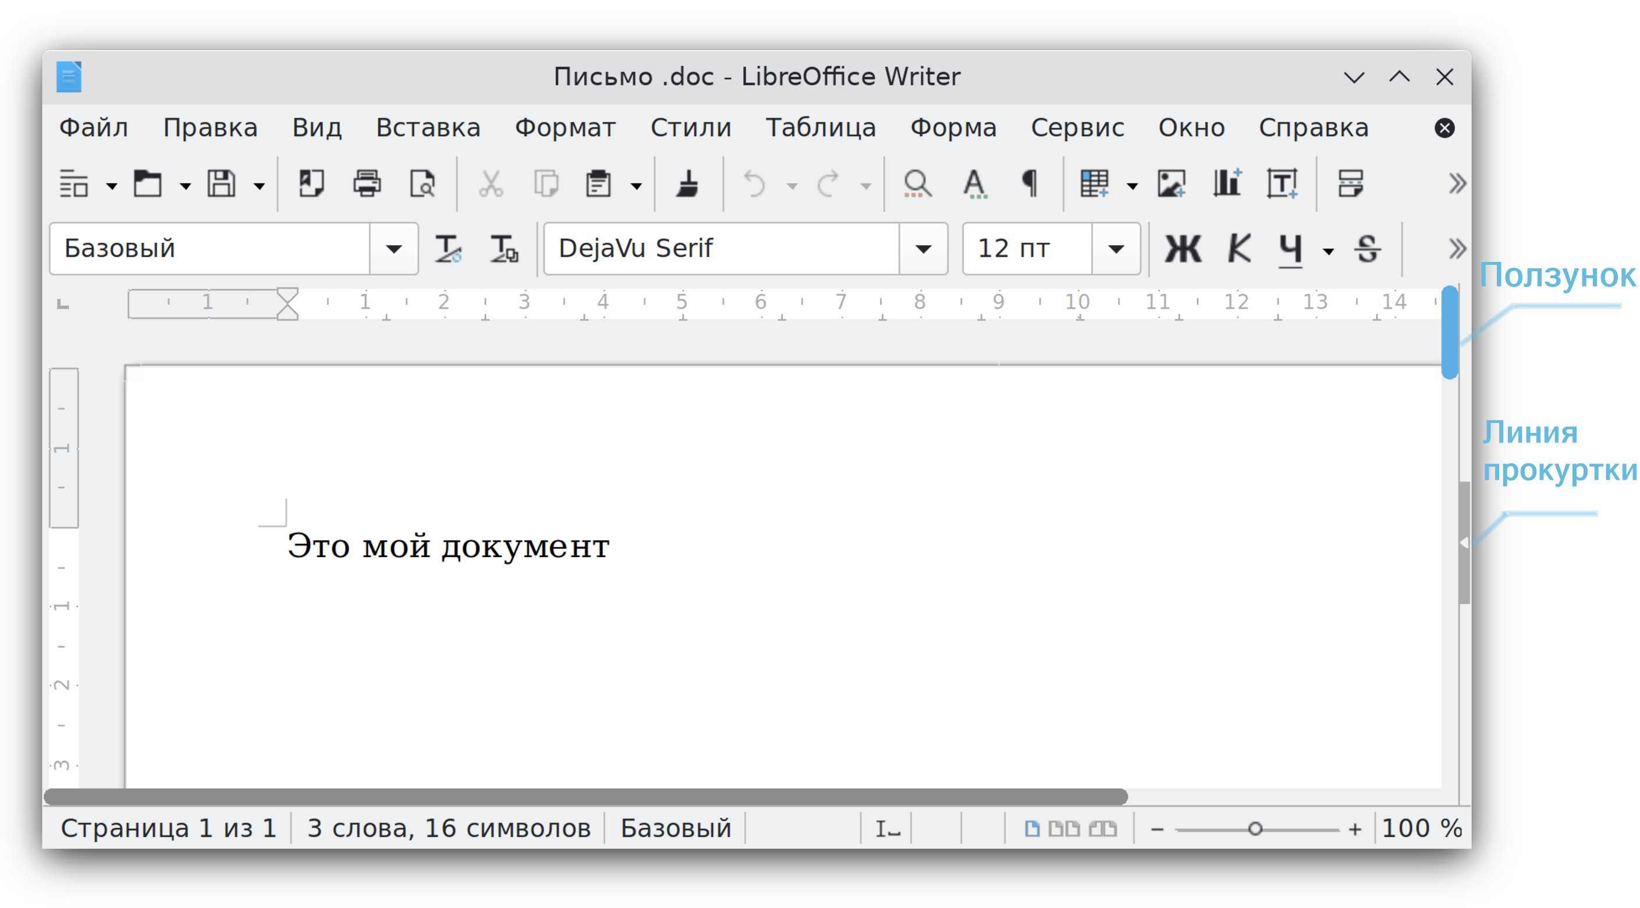The width and height of the screenshot is (1640, 908).
Task: Select multiple-page view in status bar
Action: (x=1064, y=829)
